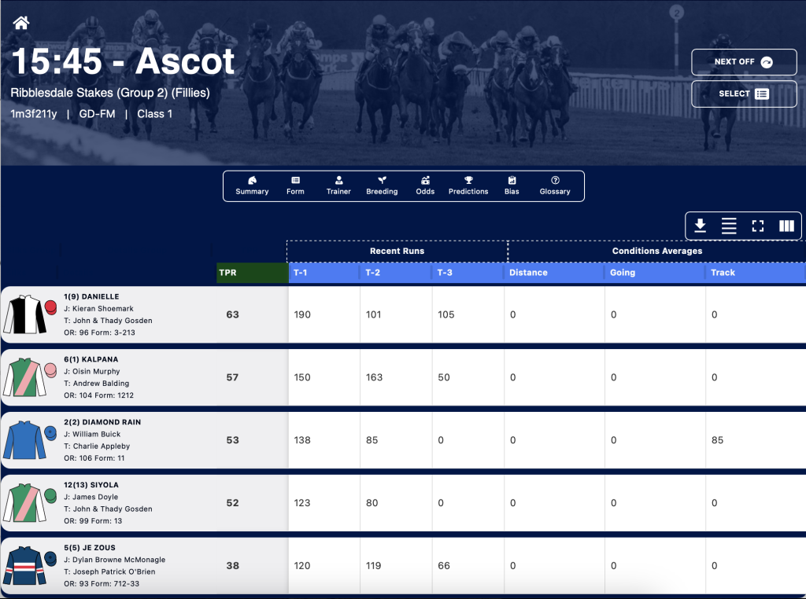
Task: Go to the home icon
Action: tap(21, 23)
